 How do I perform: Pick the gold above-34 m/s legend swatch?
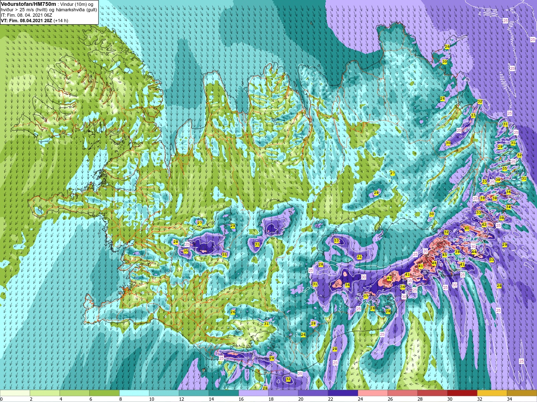point(521,393)
